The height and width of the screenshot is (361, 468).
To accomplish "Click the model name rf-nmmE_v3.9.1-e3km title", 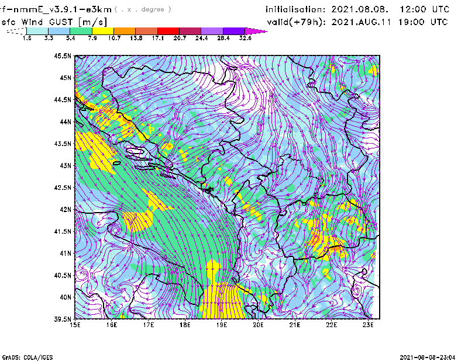I will click(x=56, y=9).
